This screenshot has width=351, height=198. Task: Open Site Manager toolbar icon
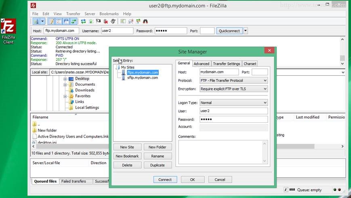point(36,21)
